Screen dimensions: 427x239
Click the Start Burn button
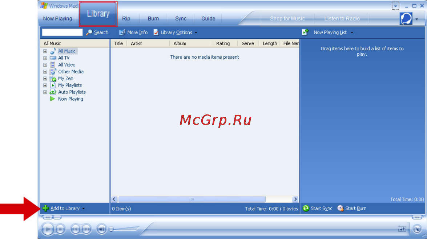352,208
